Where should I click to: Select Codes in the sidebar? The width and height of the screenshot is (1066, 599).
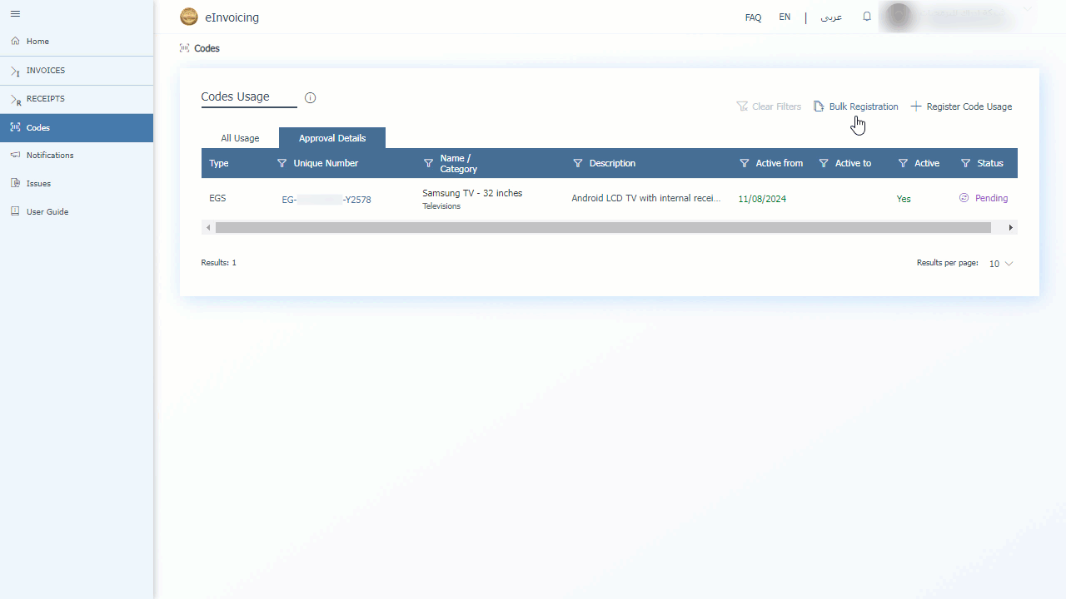tap(77, 127)
